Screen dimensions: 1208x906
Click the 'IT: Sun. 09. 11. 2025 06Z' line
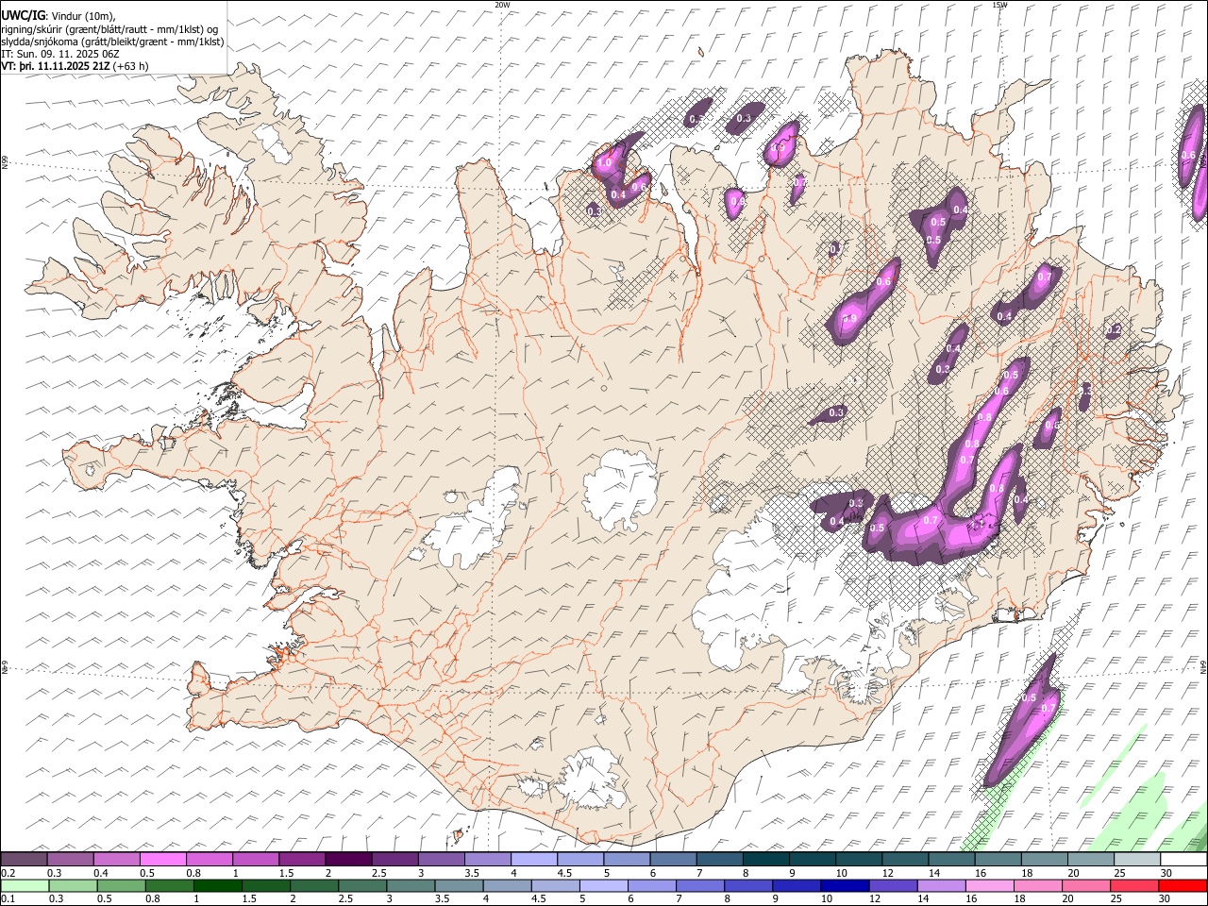point(60,54)
